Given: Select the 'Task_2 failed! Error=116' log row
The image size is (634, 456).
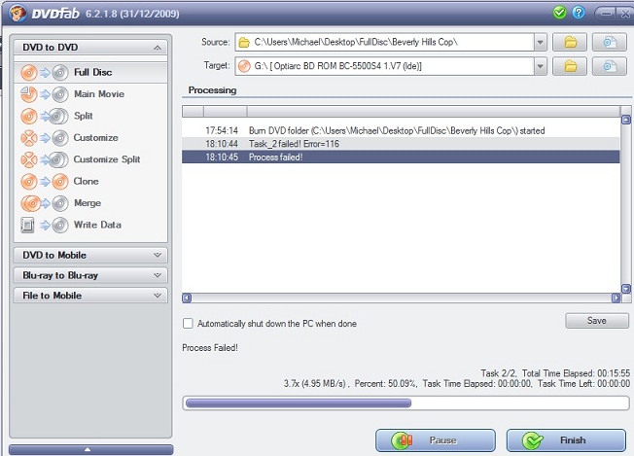Looking at the screenshot, I should 401,144.
